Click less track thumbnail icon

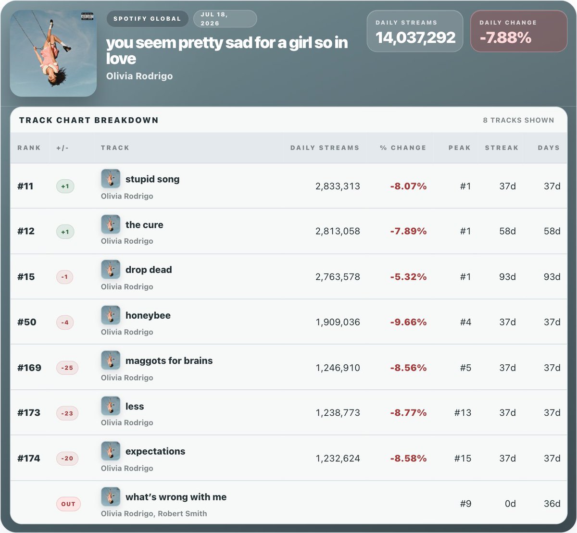coord(111,406)
